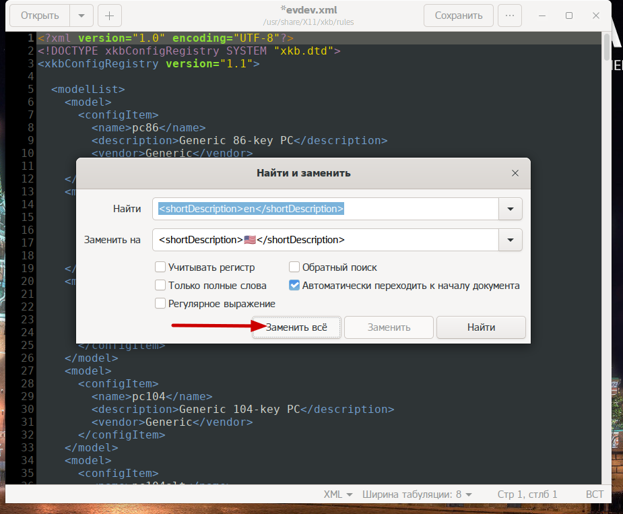Enable 'Обратный поиск' checkbox
This screenshot has height=514, width=623.
pyautogui.click(x=294, y=267)
